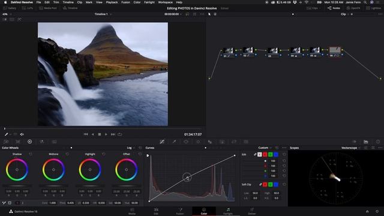Screen dimensions: 384x216
Task: Switch to the Edit page tab
Action: pyautogui.click(x=156, y=211)
